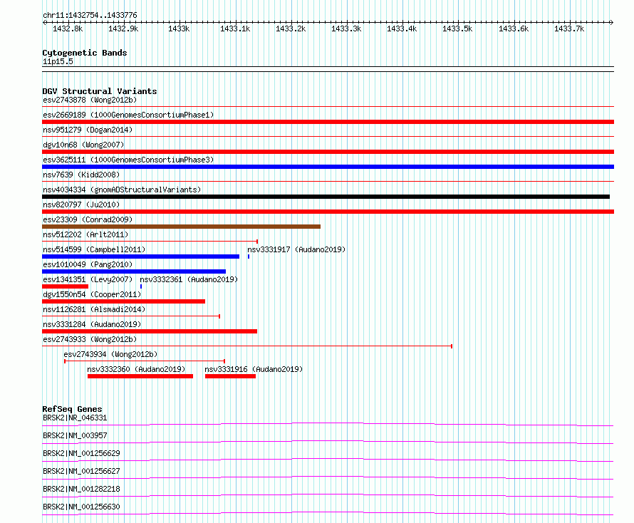This screenshot has width=634, height=523.
Task: Open the nsv951279 (Dogan2014) variant
Action: click(88, 130)
